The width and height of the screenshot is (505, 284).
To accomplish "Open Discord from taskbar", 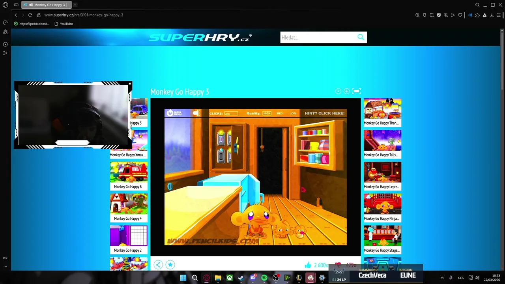I will 253,278.
